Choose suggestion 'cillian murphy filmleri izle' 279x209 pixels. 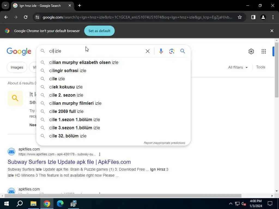[x=113, y=103]
